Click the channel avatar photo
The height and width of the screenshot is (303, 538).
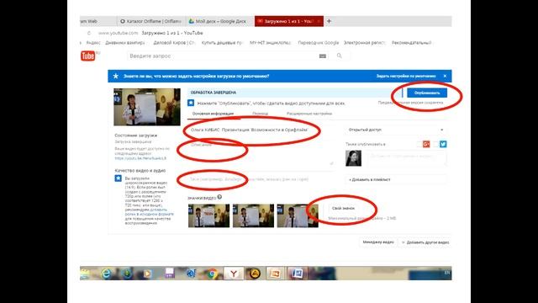[353, 158]
